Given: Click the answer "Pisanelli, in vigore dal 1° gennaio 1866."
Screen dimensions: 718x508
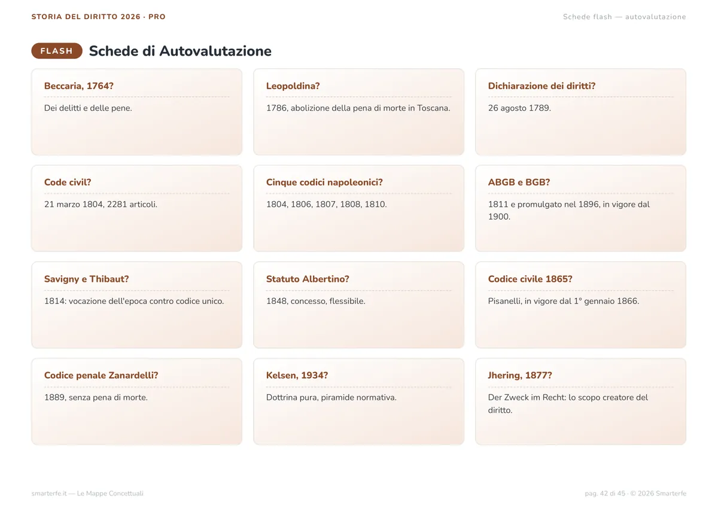Looking at the screenshot, I should coord(564,302).
